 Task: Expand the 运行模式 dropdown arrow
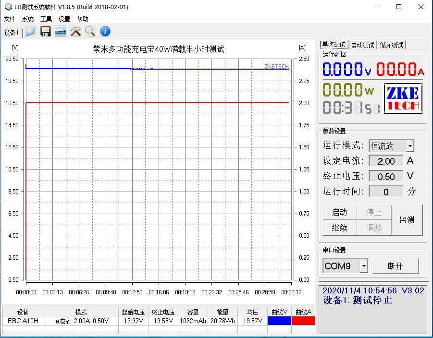pyautogui.click(x=410, y=145)
